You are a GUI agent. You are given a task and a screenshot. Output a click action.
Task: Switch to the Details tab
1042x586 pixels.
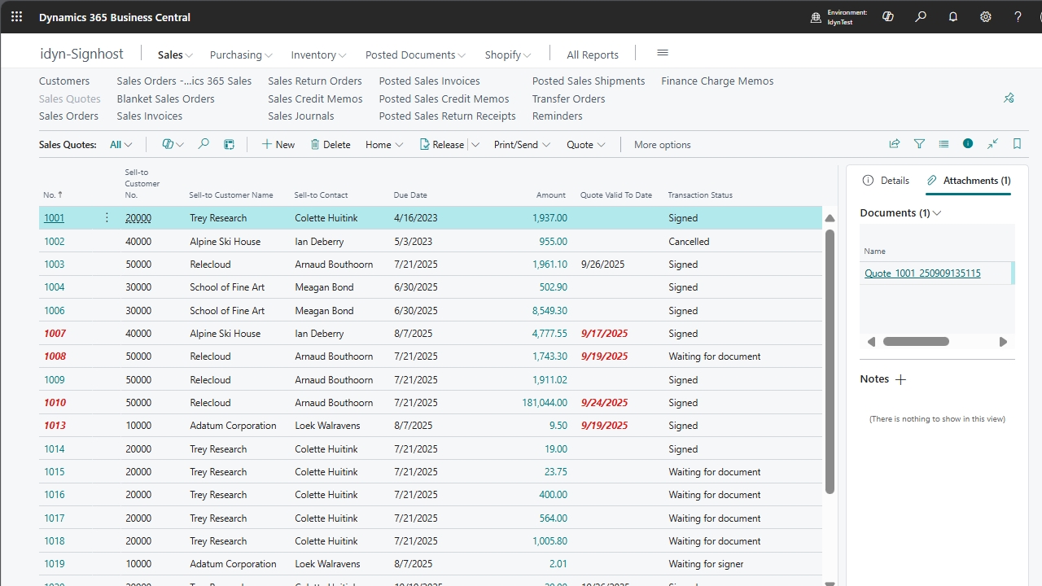pyautogui.click(x=886, y=181)
